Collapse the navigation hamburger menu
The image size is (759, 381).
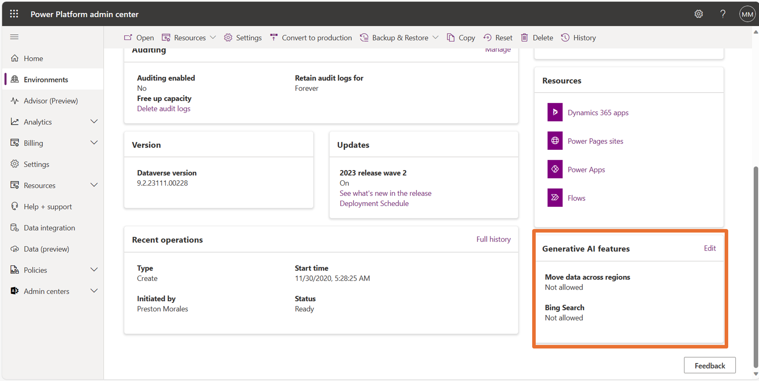tap(14, 37)
